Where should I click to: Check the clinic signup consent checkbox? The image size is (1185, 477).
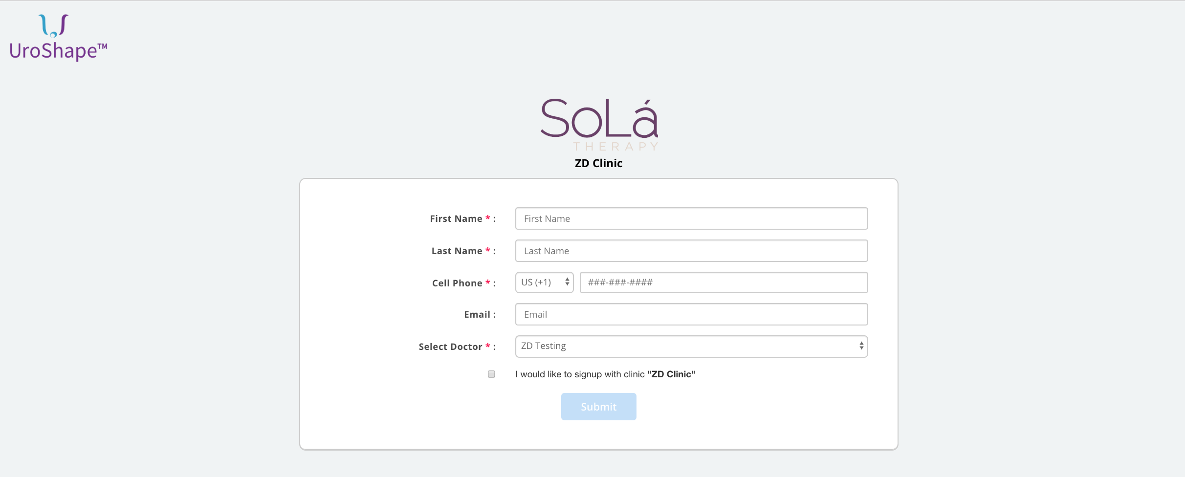pos(491,374)
